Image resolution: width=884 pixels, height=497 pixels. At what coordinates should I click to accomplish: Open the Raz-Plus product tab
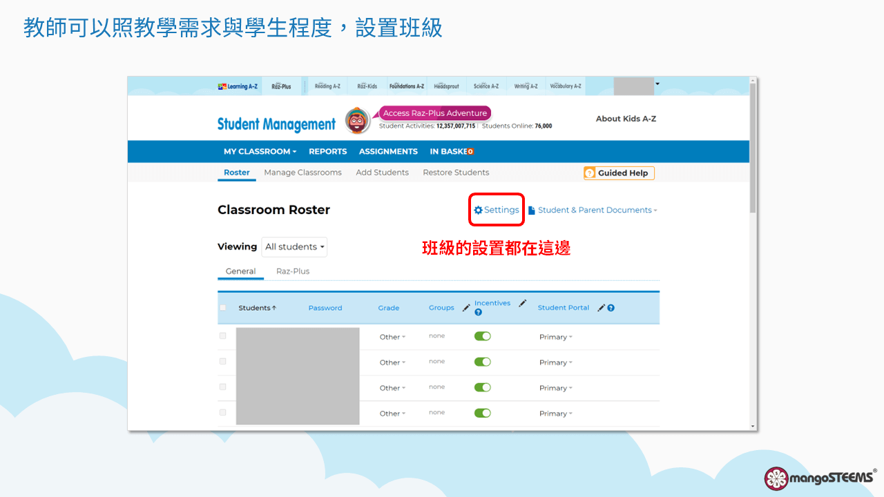281,86
